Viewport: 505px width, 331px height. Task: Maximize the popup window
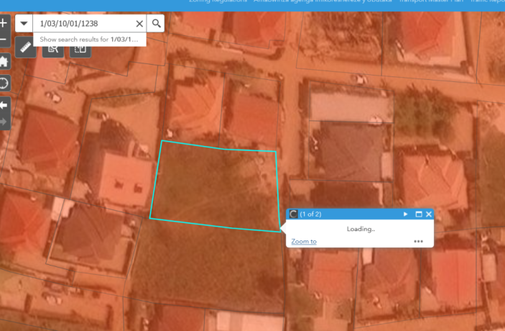point(419,214)
